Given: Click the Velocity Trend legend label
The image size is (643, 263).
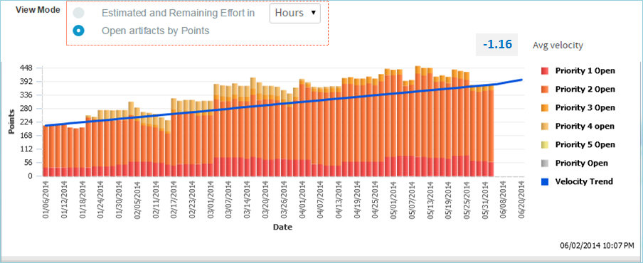Looking at the screenshot, I should pyautogui.click(x=584, y=181).
